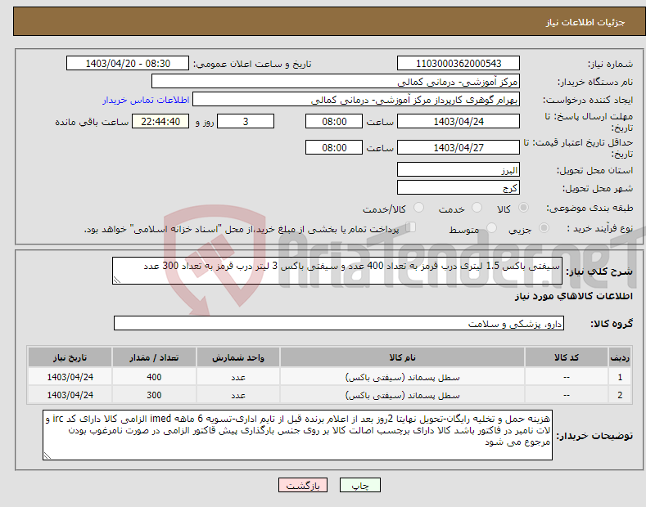Screen dimensions: 646x507
Task: Click the طبقه بندی موضوعی label
Action: 590,208
